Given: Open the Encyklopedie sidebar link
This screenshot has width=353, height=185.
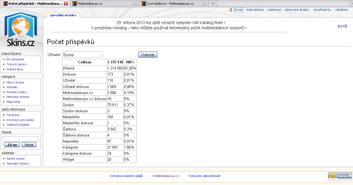Looking at the screenshot, I should [15, 59].
